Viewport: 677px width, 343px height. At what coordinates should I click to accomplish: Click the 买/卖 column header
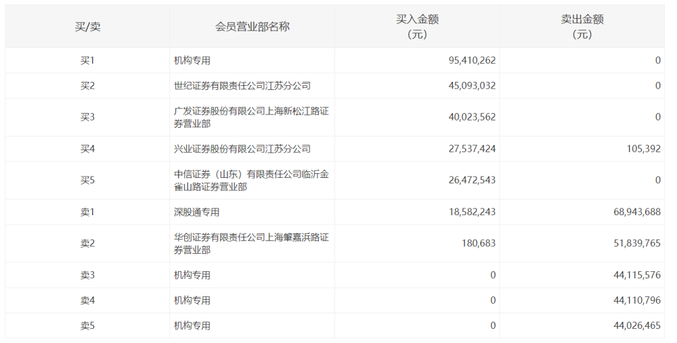tap(87, 27)
